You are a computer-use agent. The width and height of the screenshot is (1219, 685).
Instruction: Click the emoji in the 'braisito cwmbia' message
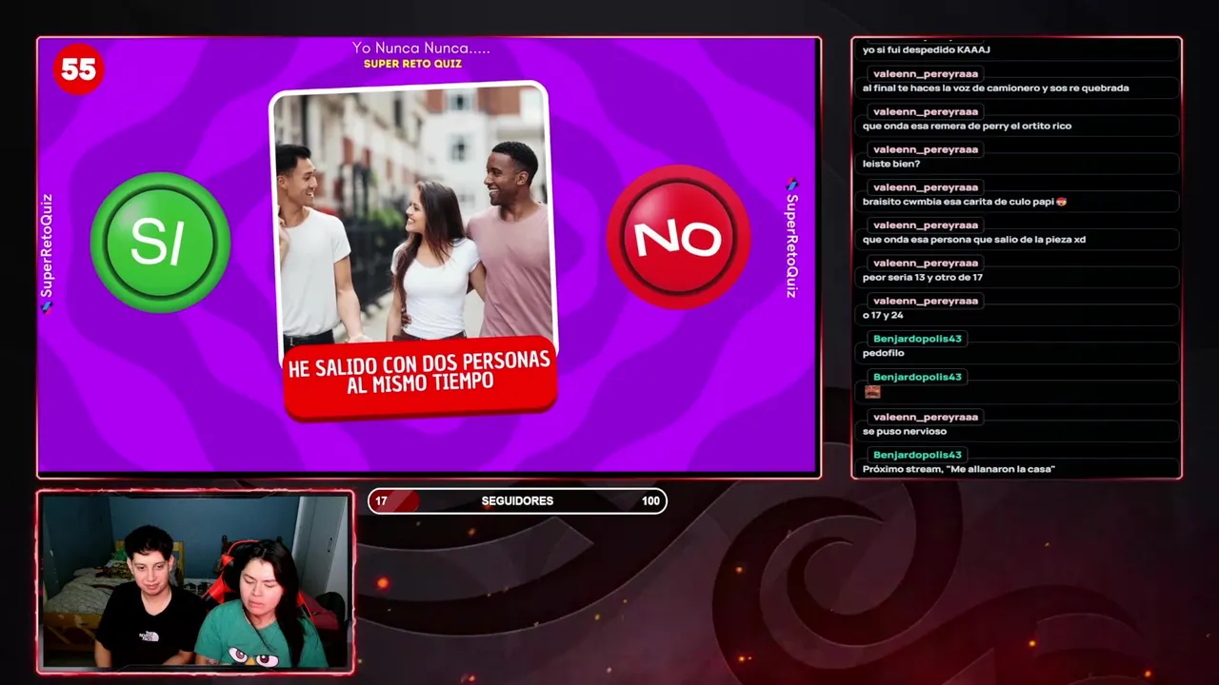[1061, 202]
